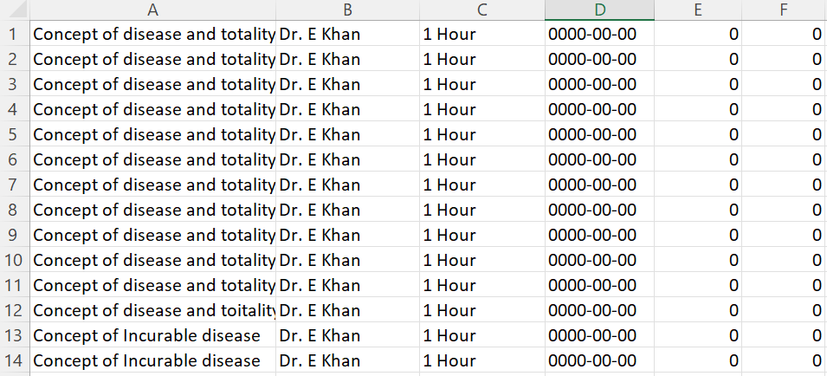Select row 1 header

click(x=14, y=35)
